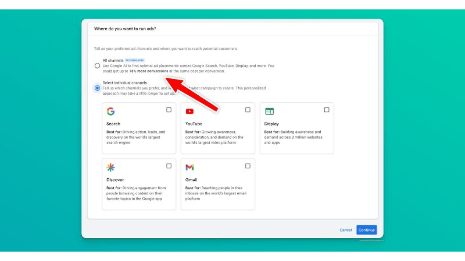Click the Display card description text
This screenshot has height=261, width=465.
click(x=293, y=137)
